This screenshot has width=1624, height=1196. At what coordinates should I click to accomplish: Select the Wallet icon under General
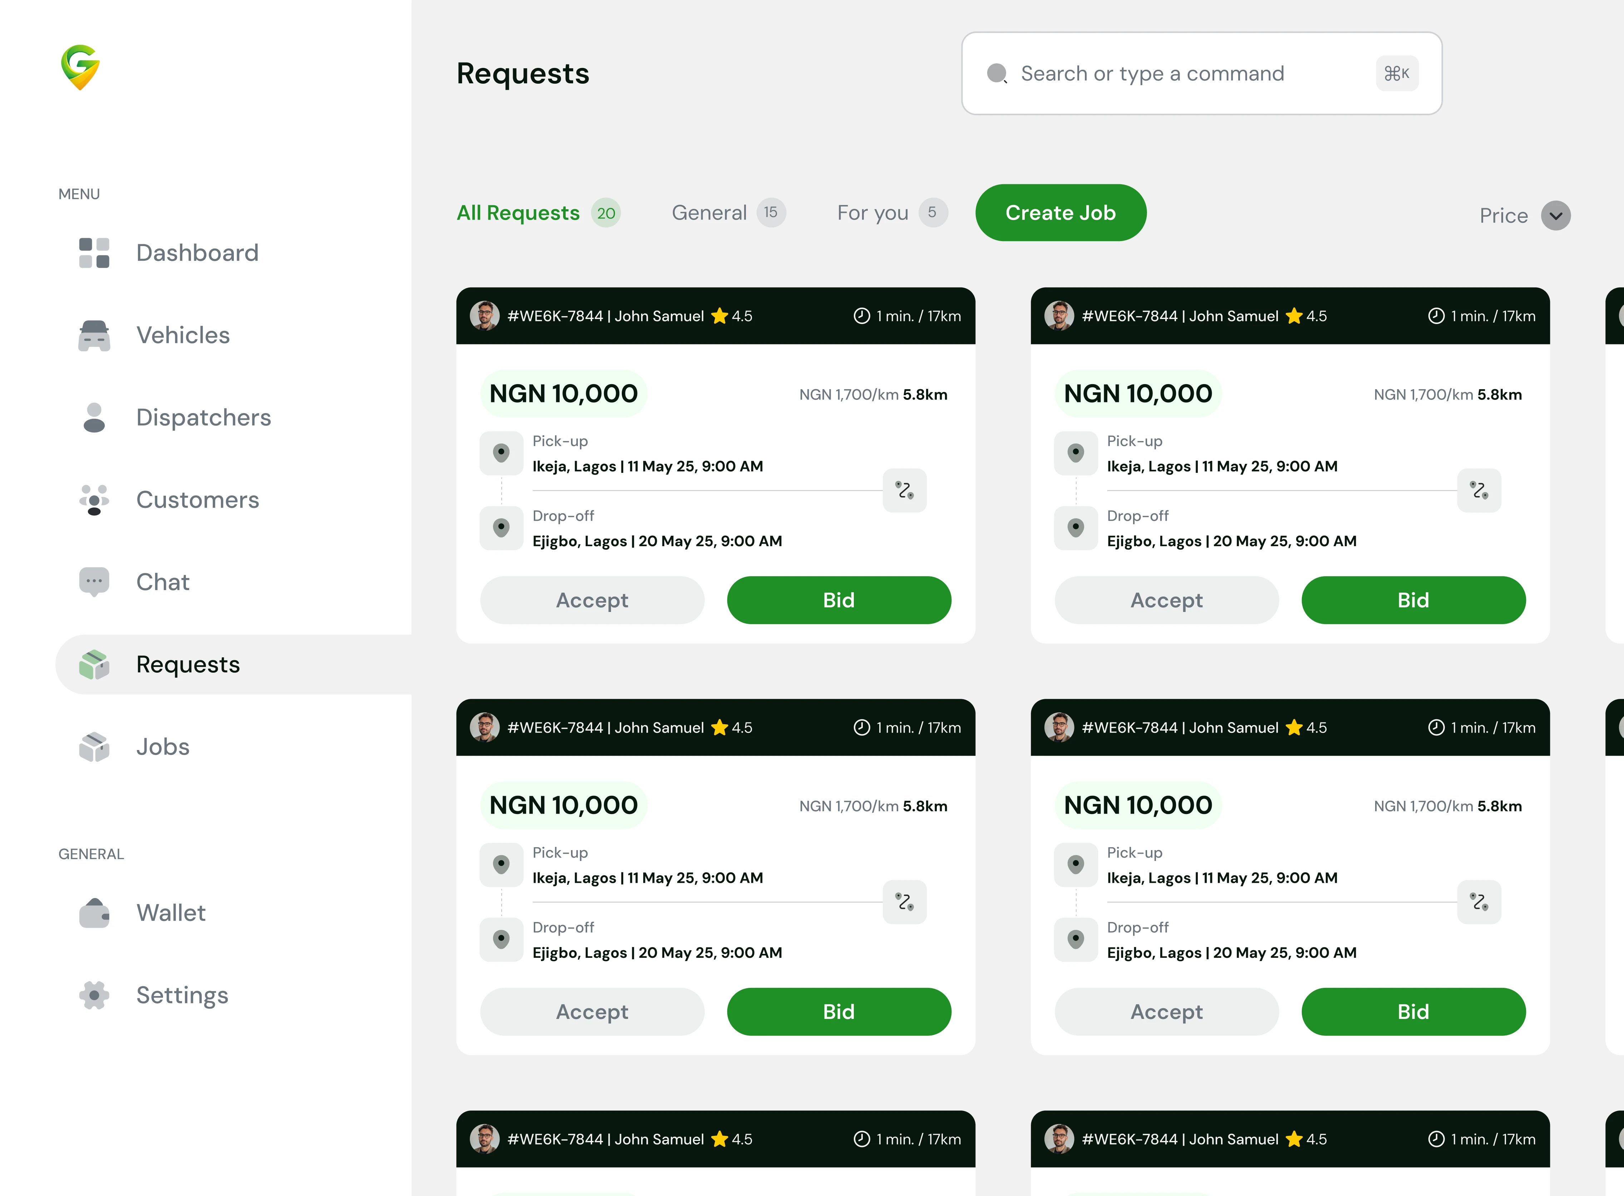coord(93,913)
